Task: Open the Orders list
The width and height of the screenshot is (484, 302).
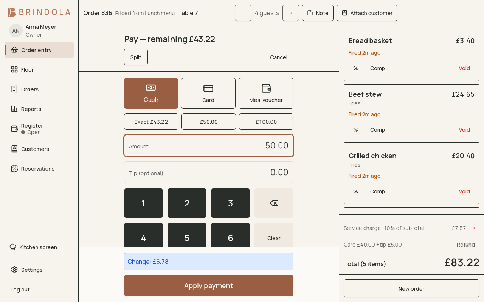Action: (39, 89)
